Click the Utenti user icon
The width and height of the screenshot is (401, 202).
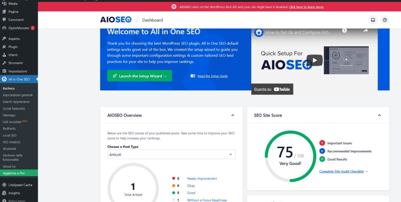point(4,55)
